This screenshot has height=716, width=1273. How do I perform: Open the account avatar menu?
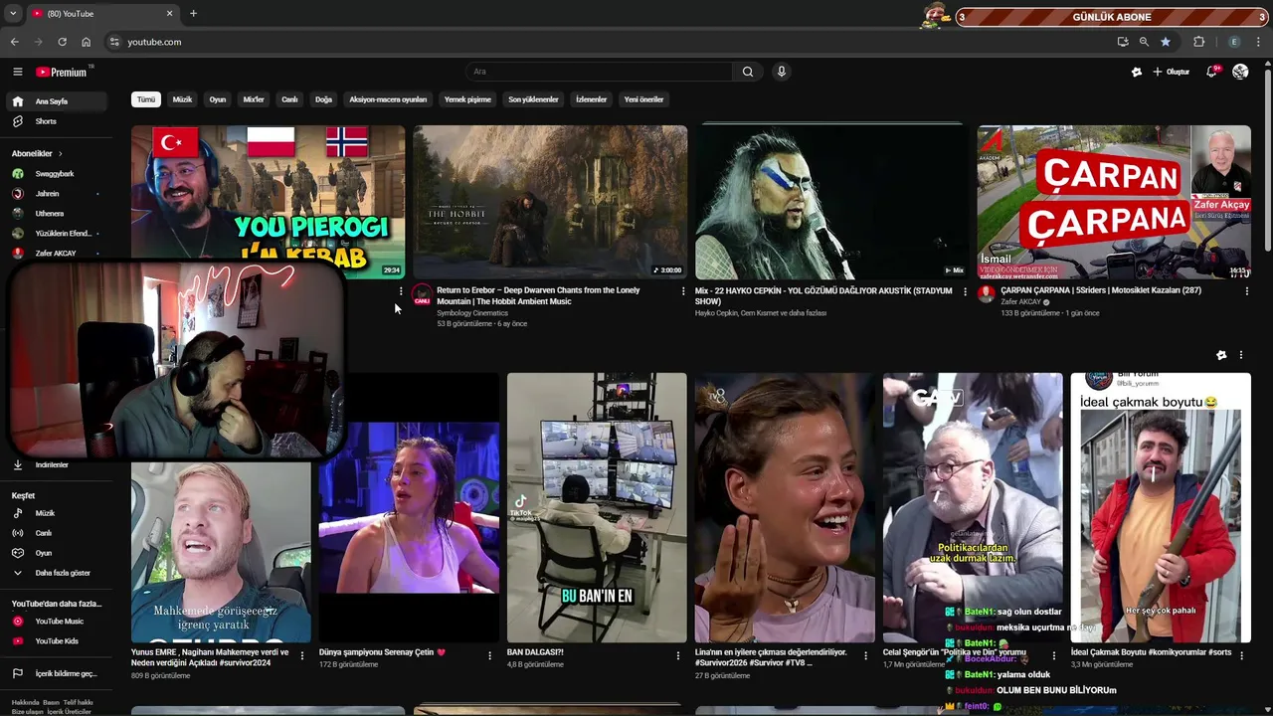(1240, 72)
